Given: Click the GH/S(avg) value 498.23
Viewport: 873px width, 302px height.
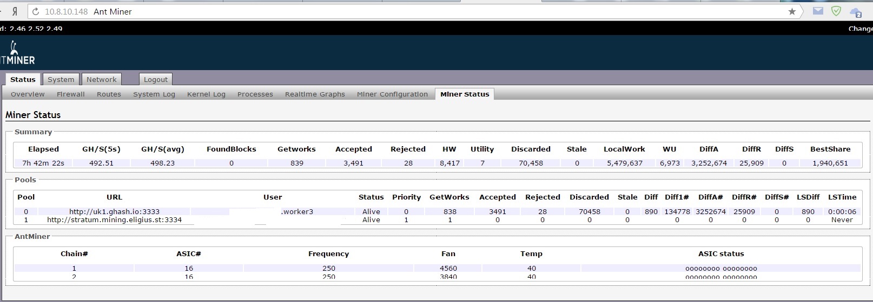Looking at the screenshot, I should (162, 163).
